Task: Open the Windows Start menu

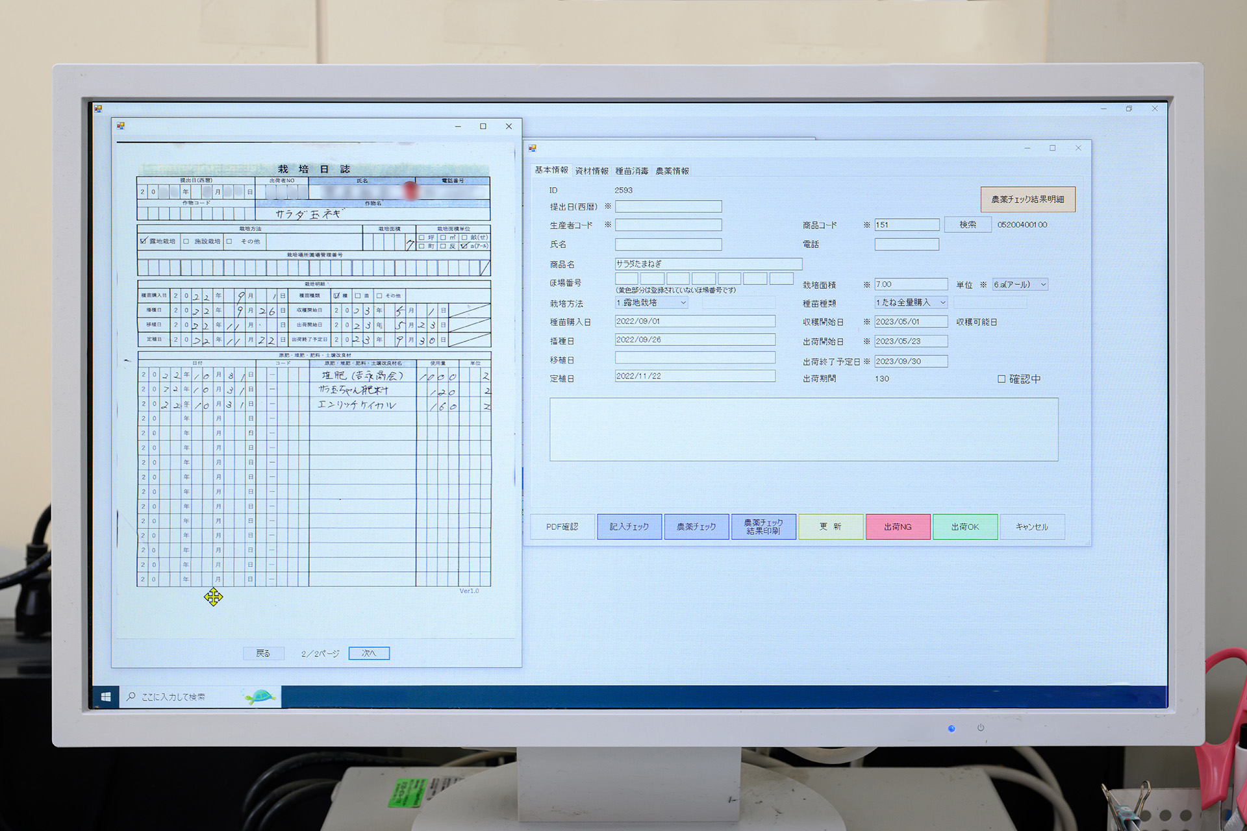Action: 106,697
